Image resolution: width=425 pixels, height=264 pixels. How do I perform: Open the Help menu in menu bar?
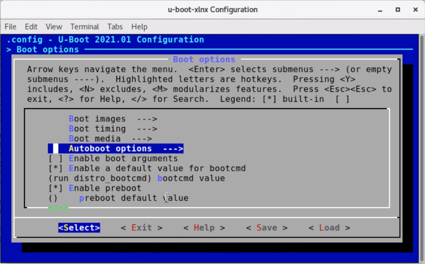pyautogui.click(x=139, y=27)
